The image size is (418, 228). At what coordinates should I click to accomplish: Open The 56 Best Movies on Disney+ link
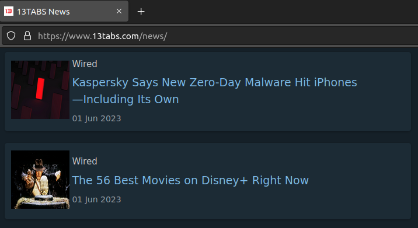pyautogui.click(x=190, y=180)
